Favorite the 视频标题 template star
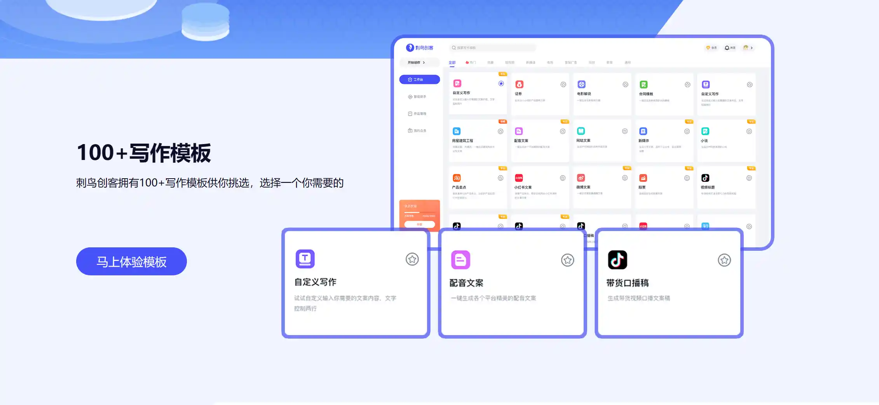The width and height of the screenshot is (879, 405). pos(749,178)
